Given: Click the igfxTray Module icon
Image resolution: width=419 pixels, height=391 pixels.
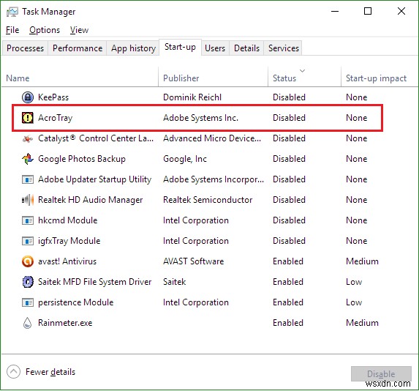Looking at the screenshot, I should [28, 241].
